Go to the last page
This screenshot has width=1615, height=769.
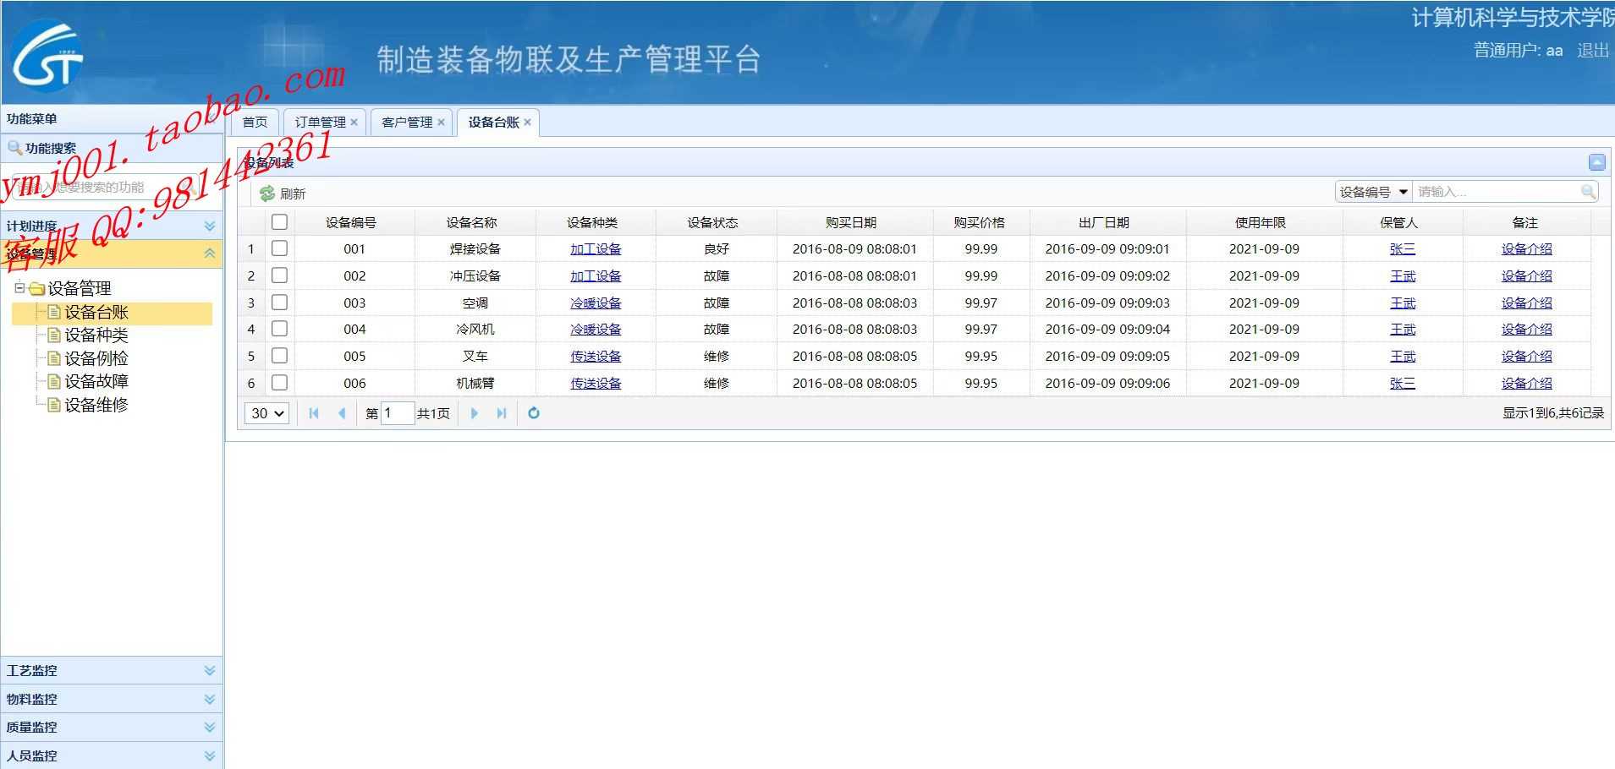(x=502, y=413)
